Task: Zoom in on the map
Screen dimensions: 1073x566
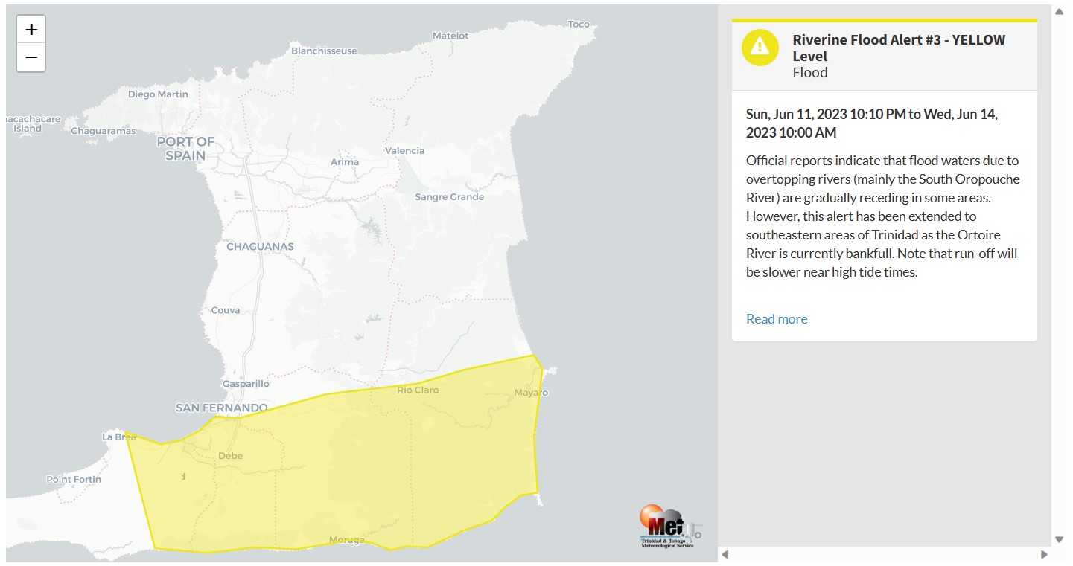Action: pos(31,30)
